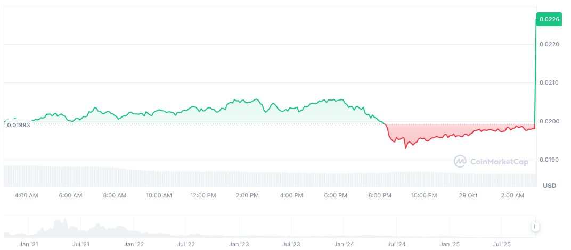Select Jan '25 in the range navigator
Viewport: 571px width, 250px height.
[450, 244]
